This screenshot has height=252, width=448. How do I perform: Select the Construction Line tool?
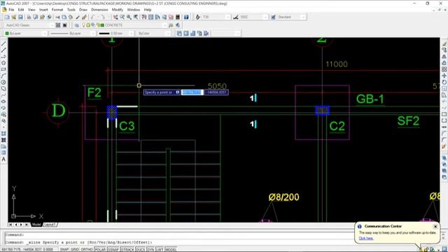tap(3, 50)
